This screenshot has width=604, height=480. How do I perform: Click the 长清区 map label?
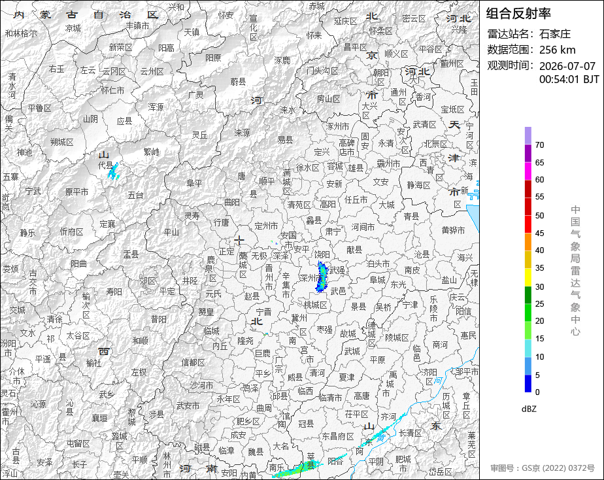(x=411, y=433)
